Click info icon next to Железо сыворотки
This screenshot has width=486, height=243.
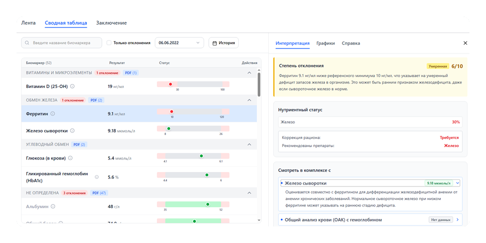[x=72, y=131]
